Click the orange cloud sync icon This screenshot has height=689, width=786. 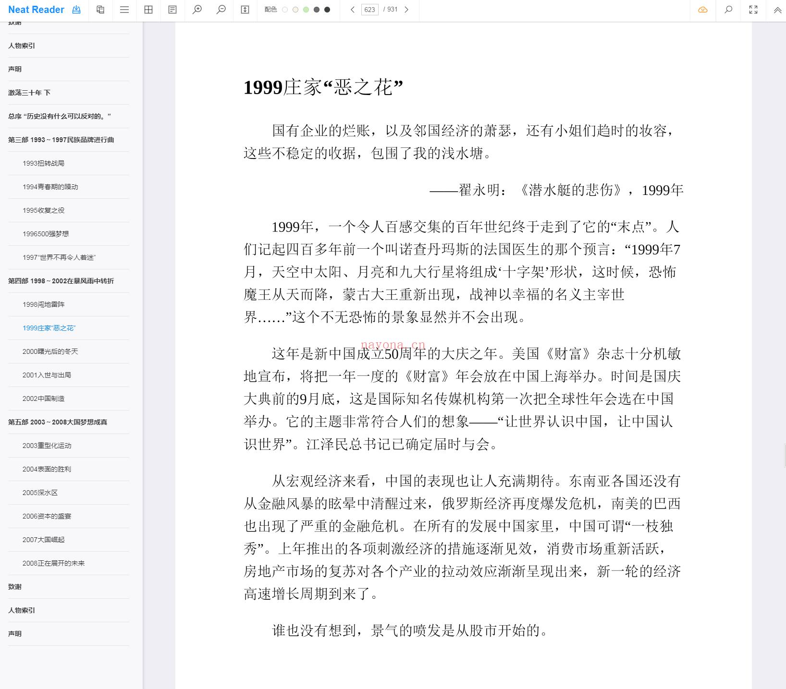tap(703, 10)
